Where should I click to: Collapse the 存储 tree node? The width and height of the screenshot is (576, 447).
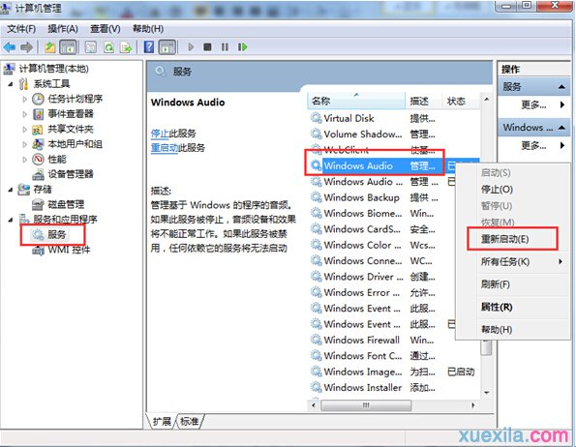(x=11, y=190)
